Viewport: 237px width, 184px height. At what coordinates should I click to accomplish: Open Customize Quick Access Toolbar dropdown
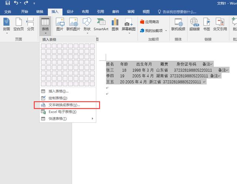point(34,3)
